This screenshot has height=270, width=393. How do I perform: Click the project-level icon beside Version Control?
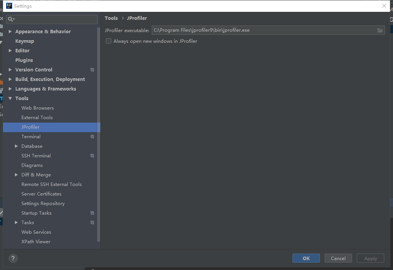[x=92, y=70]
